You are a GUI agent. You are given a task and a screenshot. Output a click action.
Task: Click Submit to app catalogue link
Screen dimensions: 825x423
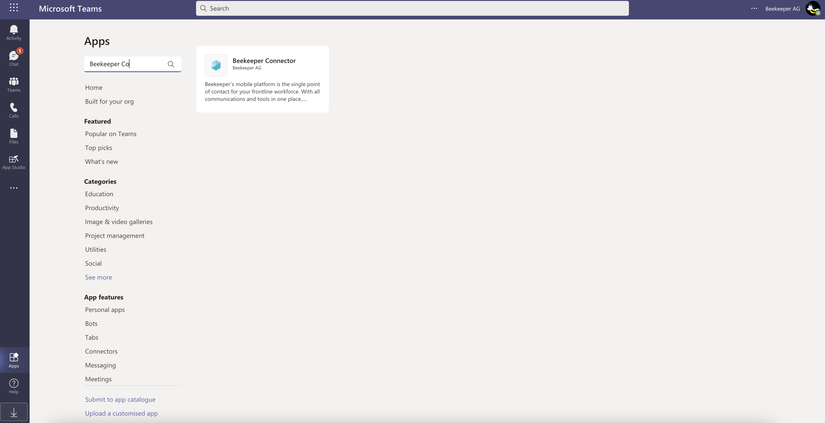[120, 399]
